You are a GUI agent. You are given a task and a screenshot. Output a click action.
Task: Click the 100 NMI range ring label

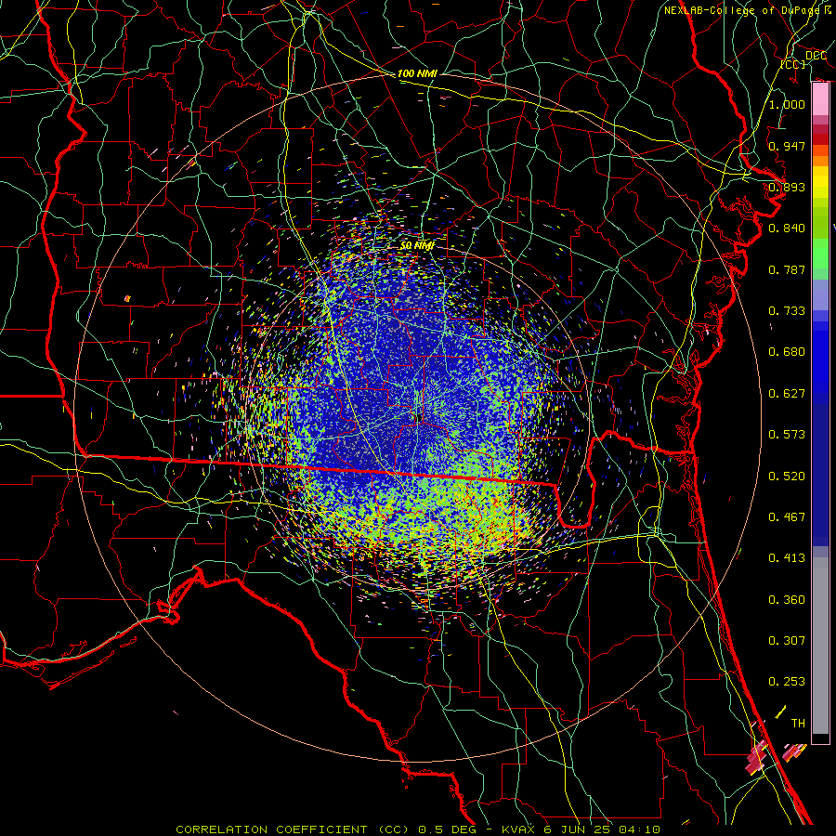click(417, 73)
